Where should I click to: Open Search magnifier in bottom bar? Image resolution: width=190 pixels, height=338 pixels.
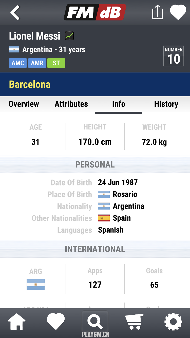point(95,322)
